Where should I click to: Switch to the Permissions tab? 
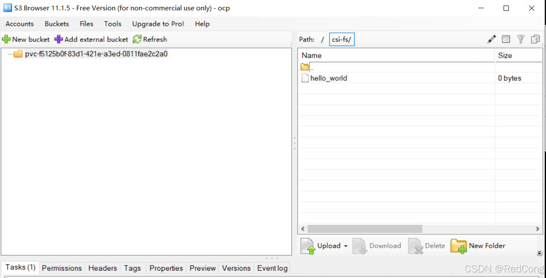(62, 268)
